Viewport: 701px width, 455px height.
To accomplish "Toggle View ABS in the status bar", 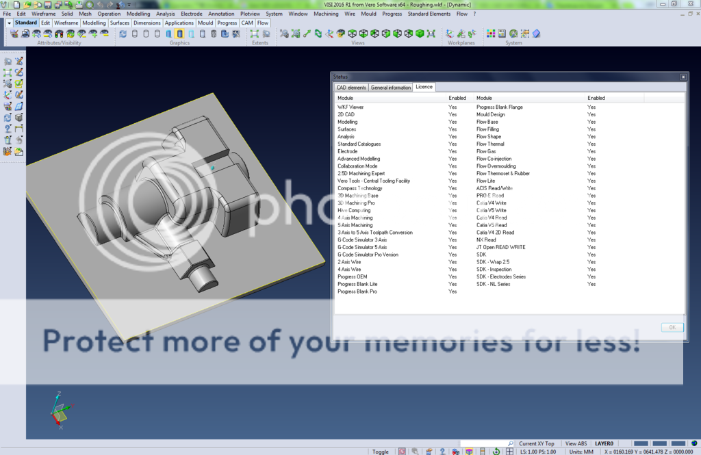I will click(x=576, y=443).
